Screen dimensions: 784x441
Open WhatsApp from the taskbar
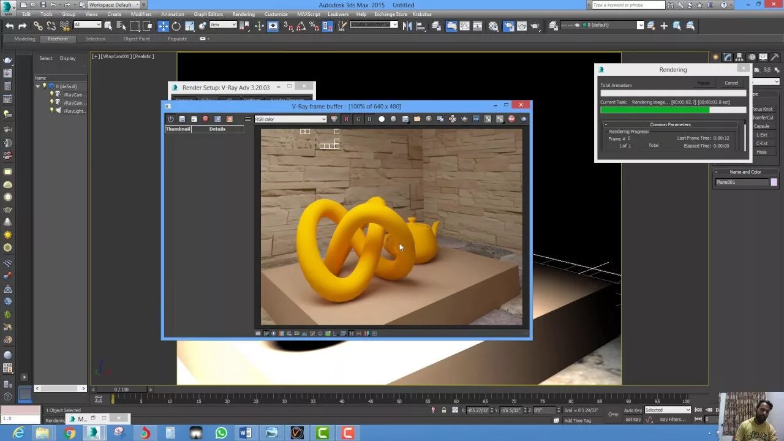click(221, 433)
